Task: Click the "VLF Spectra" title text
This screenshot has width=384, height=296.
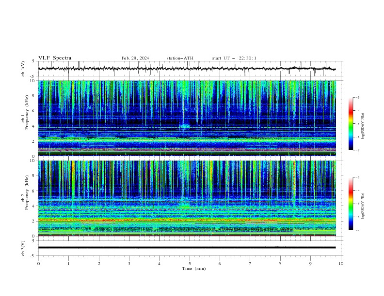Action: [x=55, y=58]
